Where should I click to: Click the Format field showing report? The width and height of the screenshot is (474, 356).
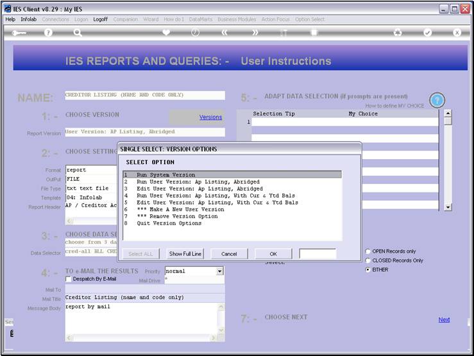(91, 170)
